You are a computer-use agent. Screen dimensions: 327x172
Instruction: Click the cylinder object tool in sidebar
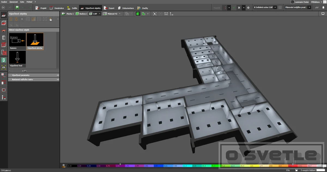click(4, 38)
